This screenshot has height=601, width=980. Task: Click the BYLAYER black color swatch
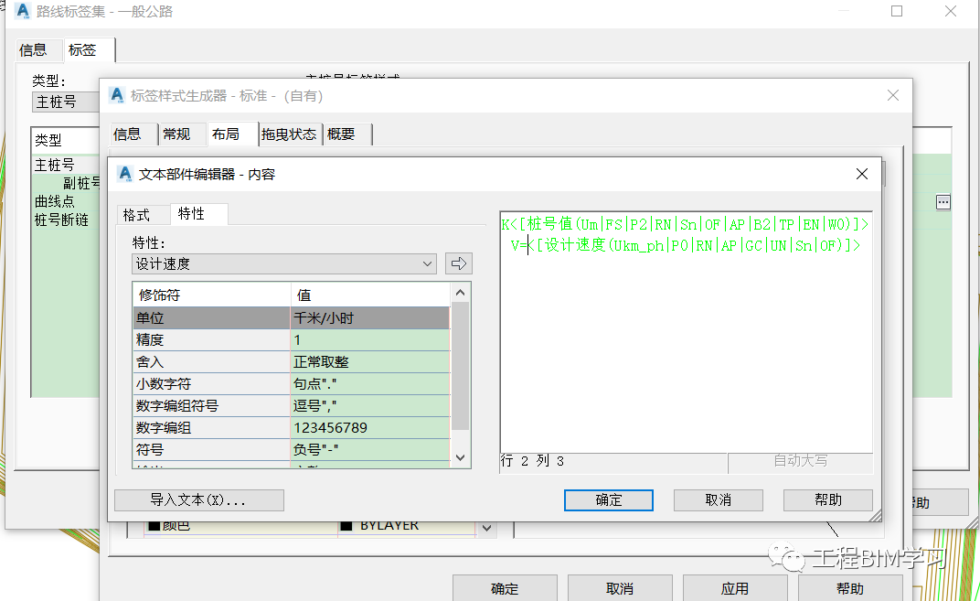click(x=346, y=525)
